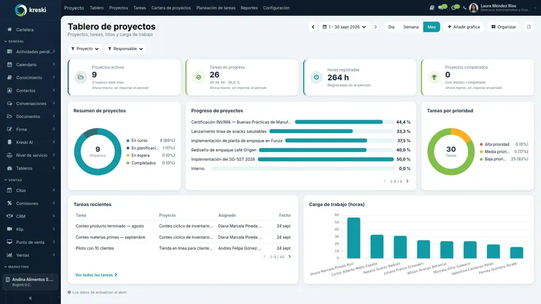The image size is (541, 304).
Task: Follow Ver todas las tareas link
Action: coord(96,275)
